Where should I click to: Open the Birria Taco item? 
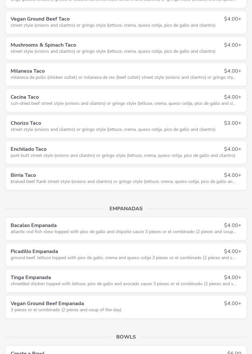[x=126, y=178]
